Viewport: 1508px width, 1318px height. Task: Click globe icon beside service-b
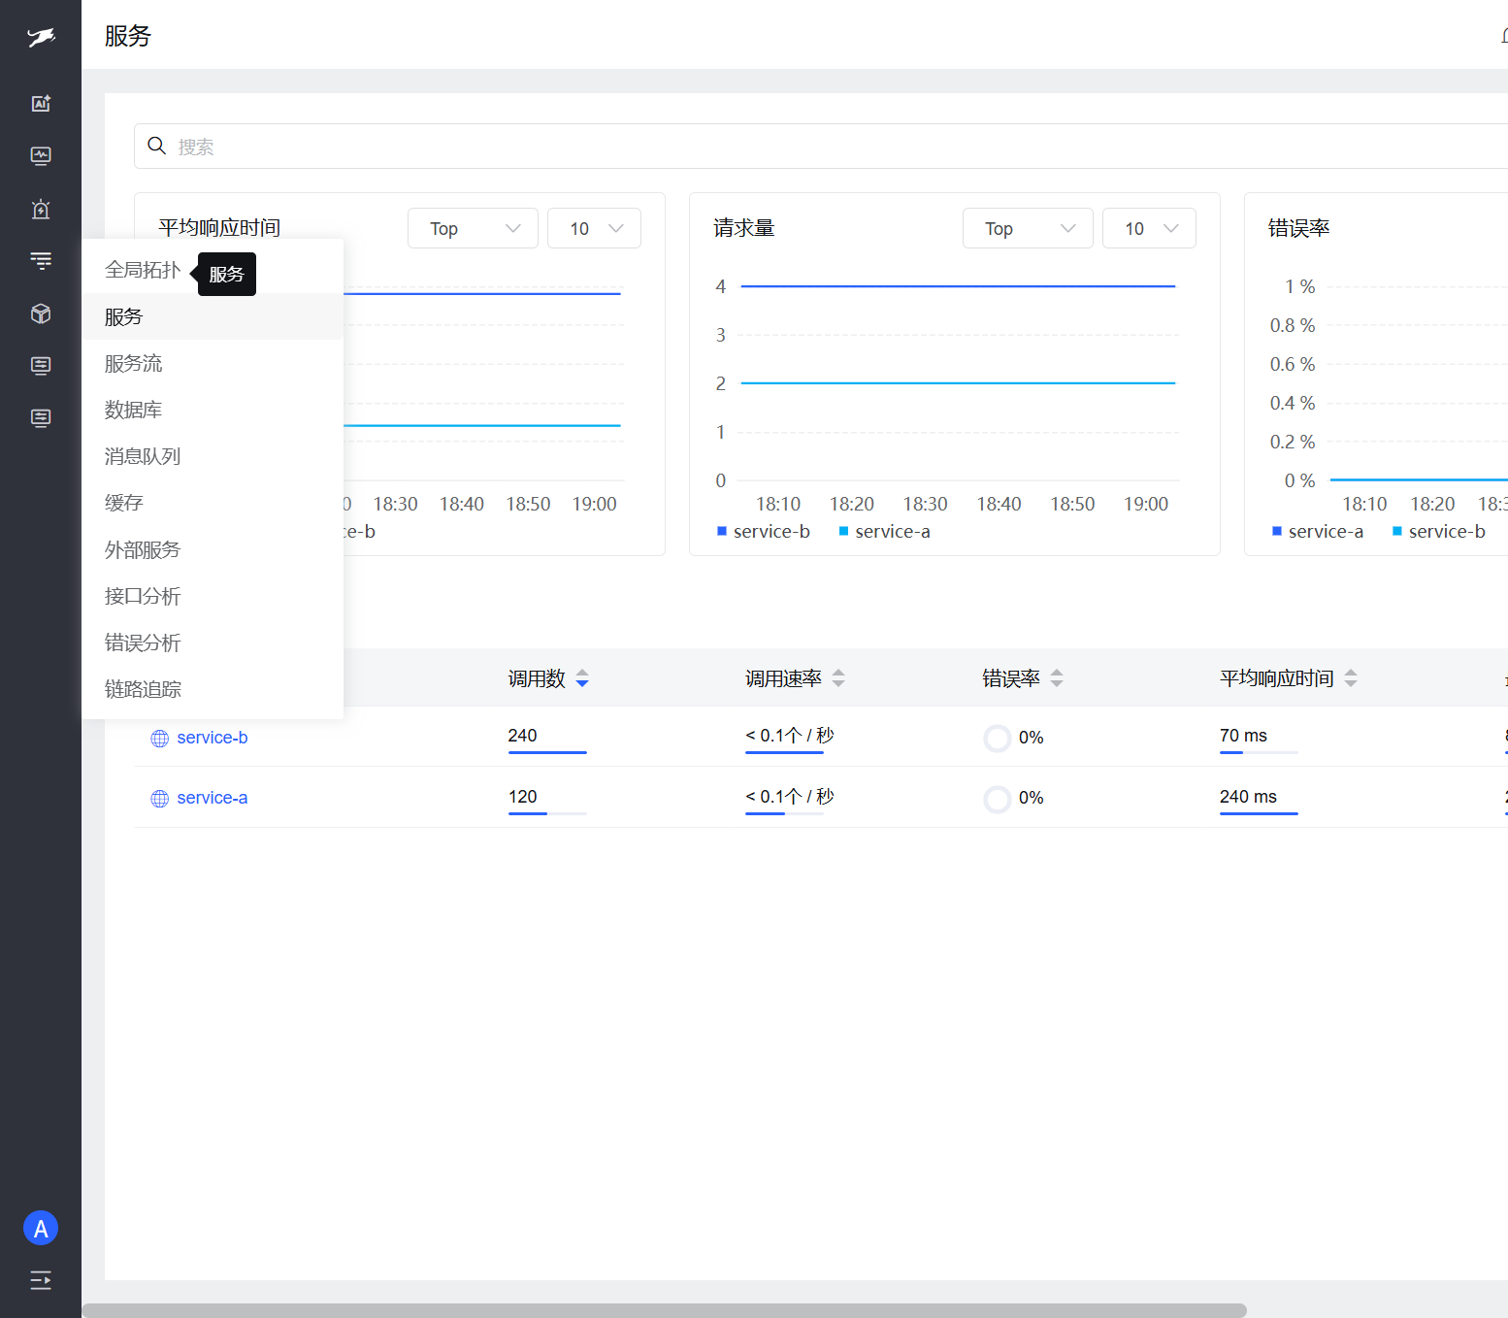160,739
